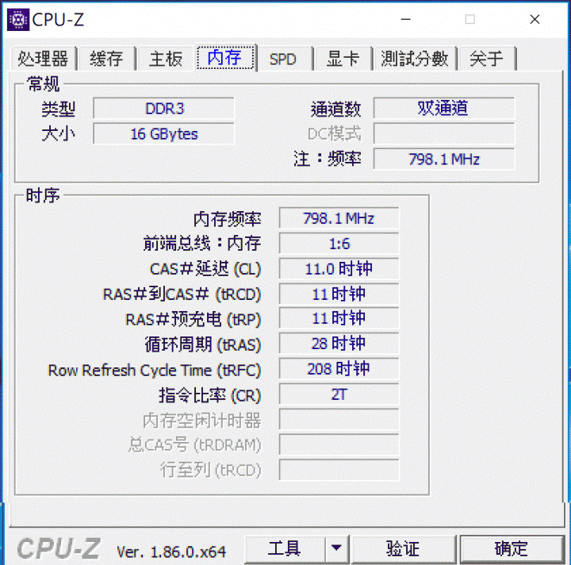Click the tRP 11 时钟 value
571x565 pixels.
tap(339, 318)
